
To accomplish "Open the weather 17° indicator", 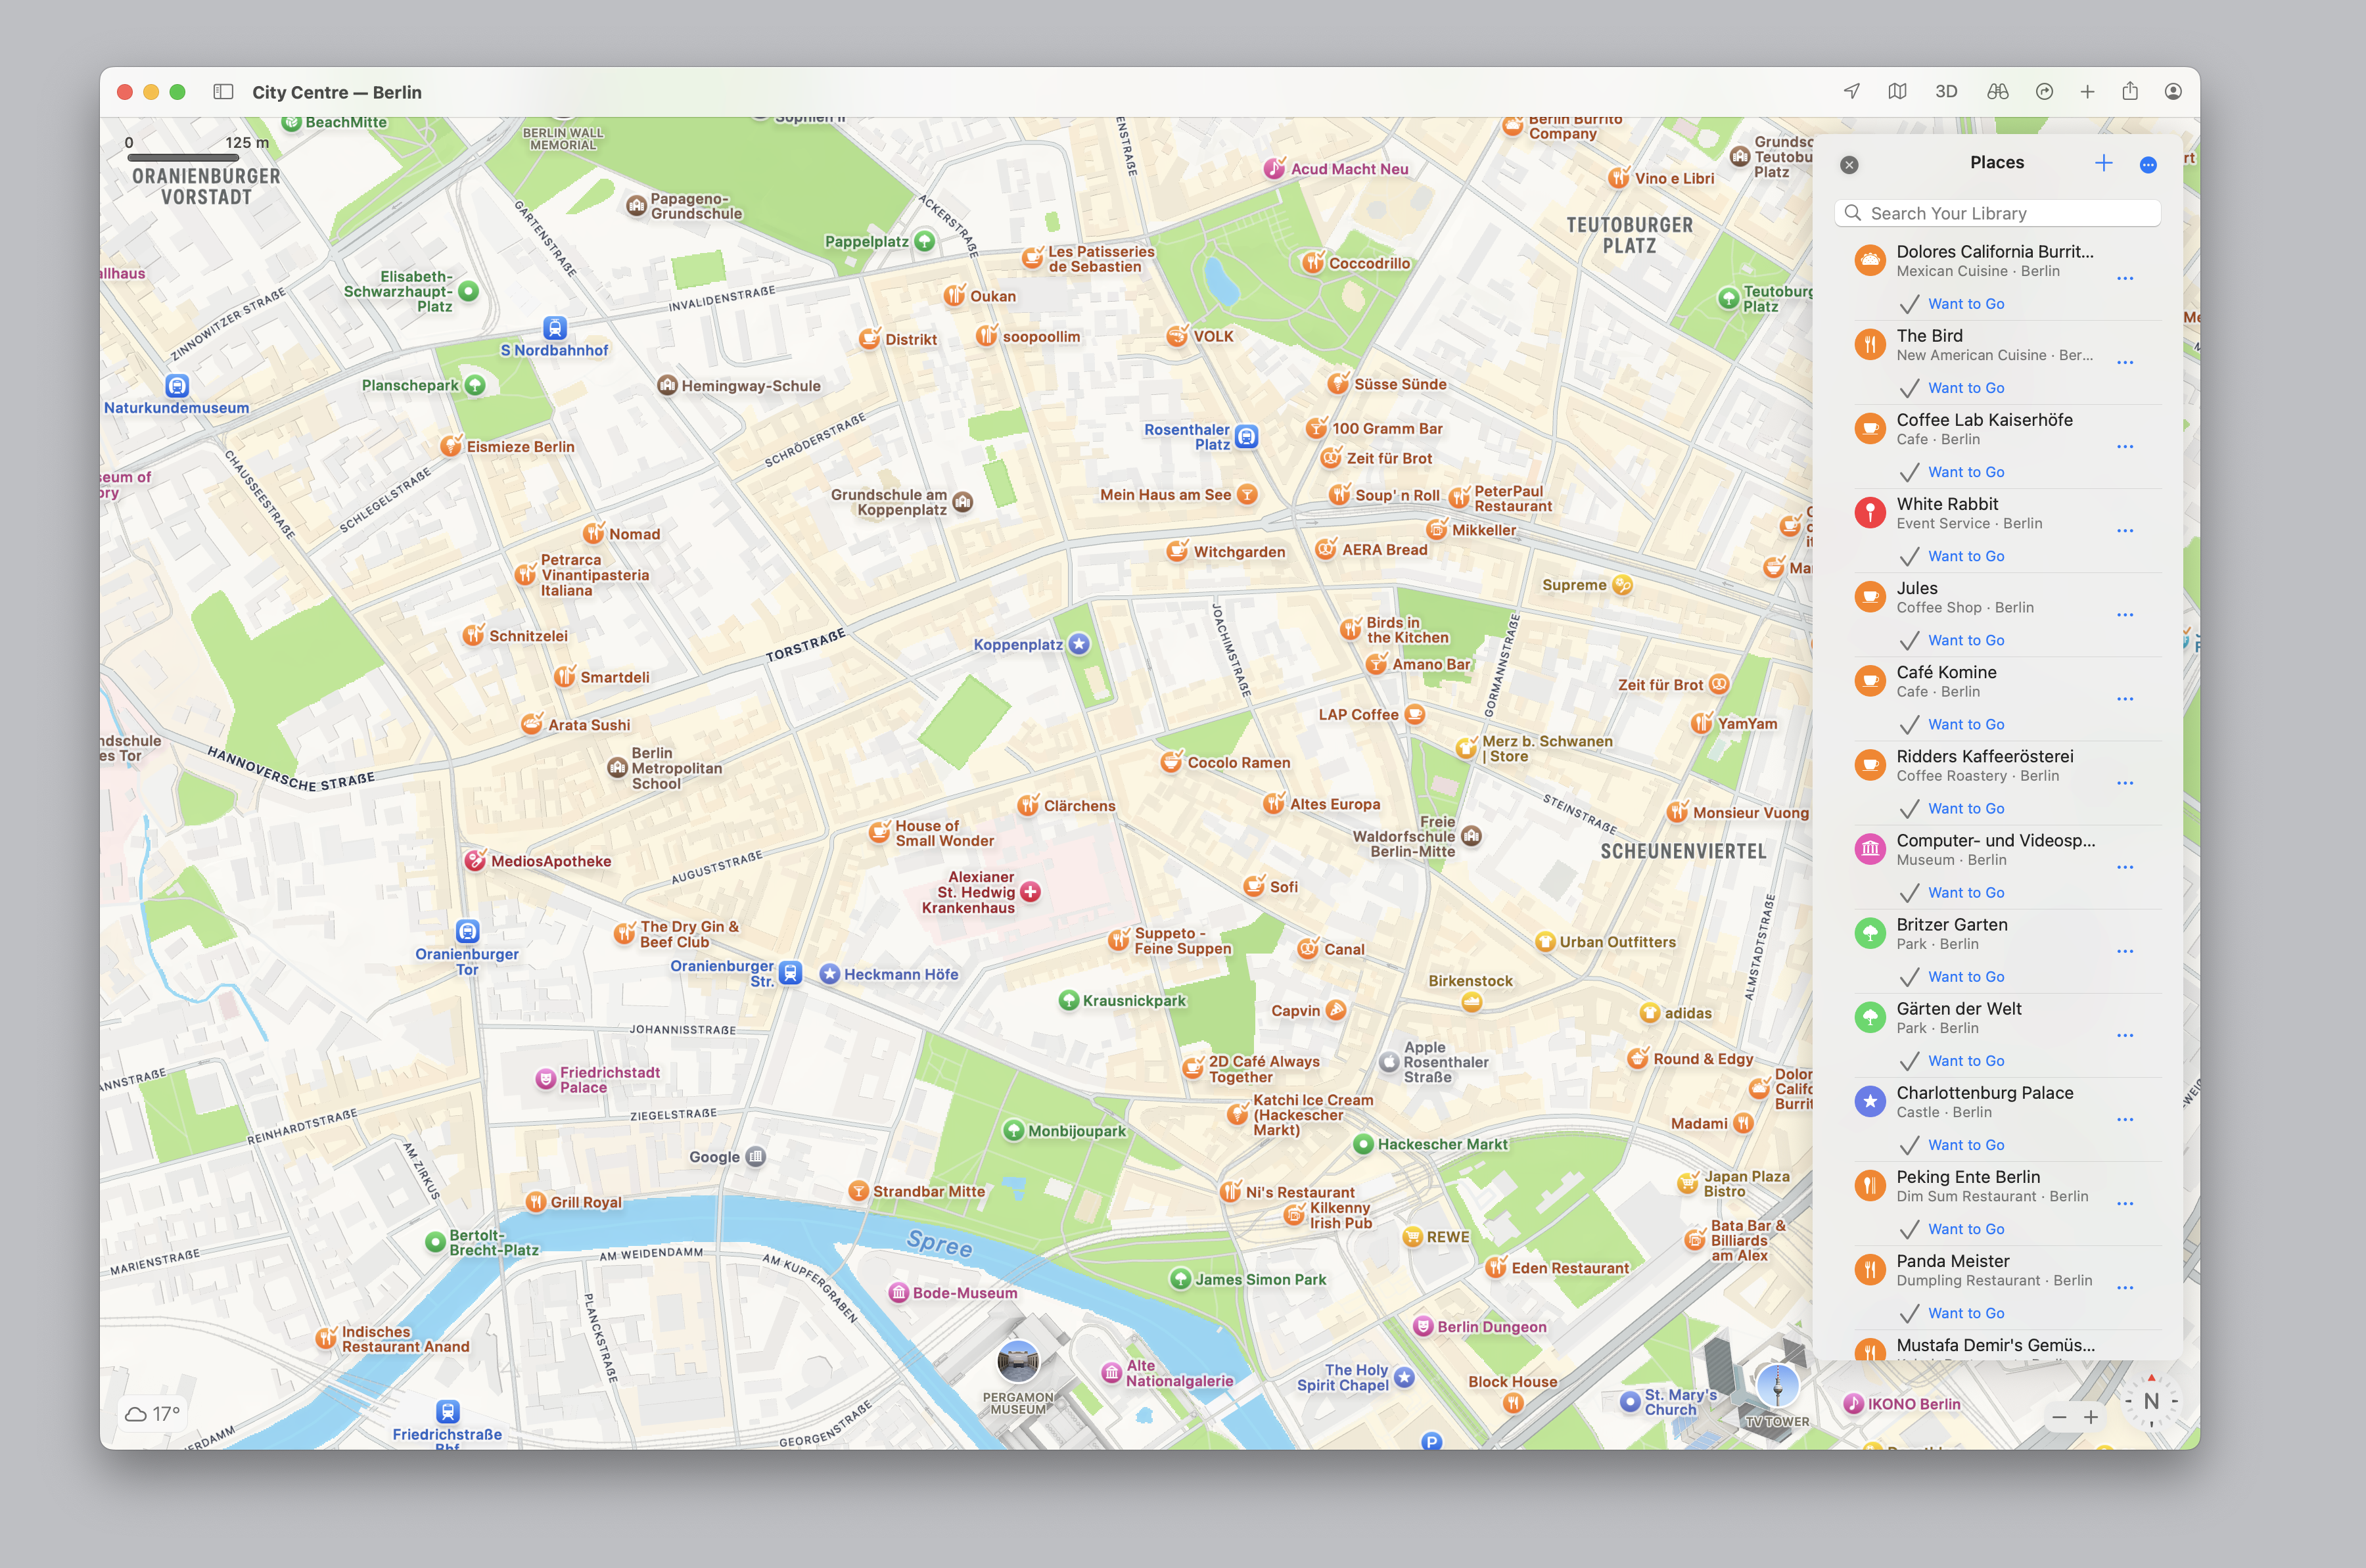I will pos(153,1414).
